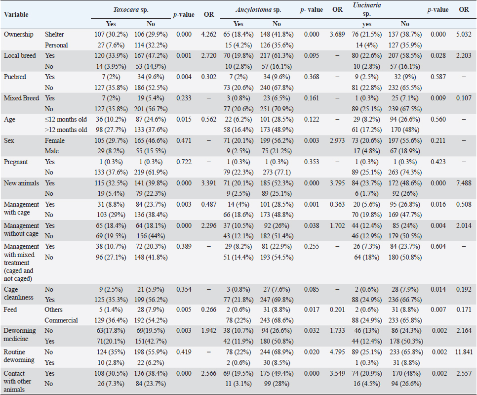Click the Cage cleanliness row label
This screenshot has height=395, width=477.
click(x=18, y=293)
